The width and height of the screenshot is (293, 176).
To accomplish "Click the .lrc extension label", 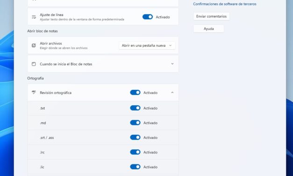I will point(42,153).
